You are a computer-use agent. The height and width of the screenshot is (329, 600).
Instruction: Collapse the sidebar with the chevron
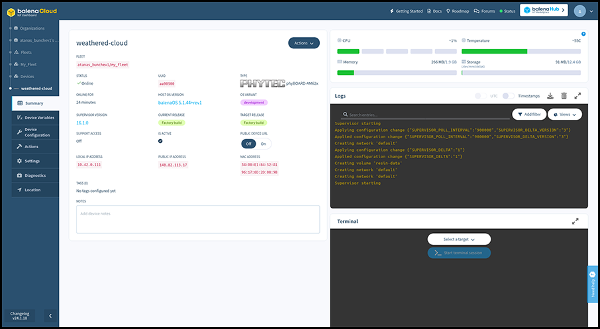click(50, 316)
